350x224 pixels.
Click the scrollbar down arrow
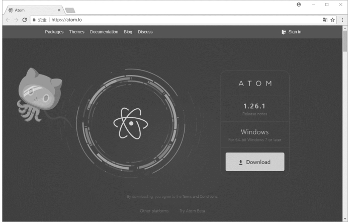pos(345,219)
